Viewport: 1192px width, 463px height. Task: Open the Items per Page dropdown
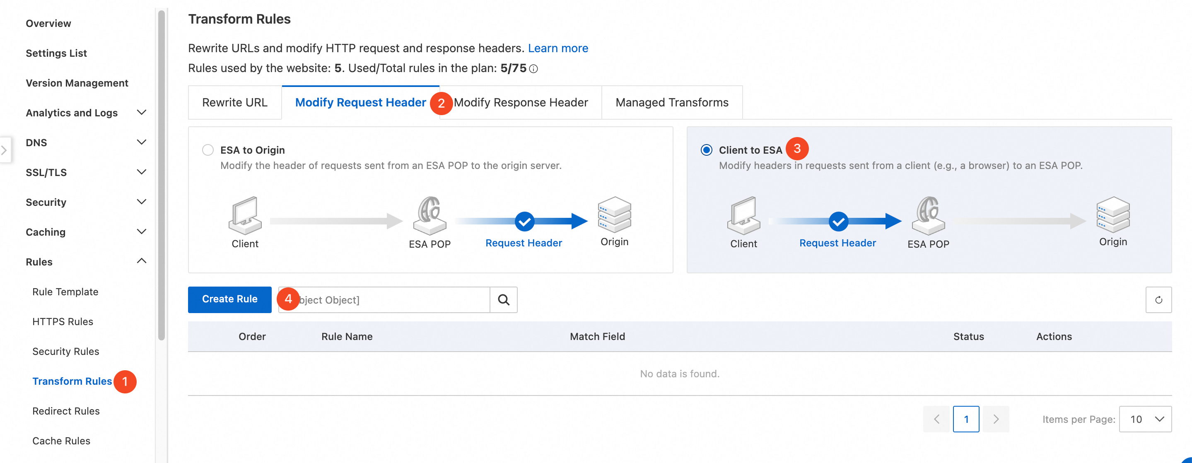pos(1145,419)
